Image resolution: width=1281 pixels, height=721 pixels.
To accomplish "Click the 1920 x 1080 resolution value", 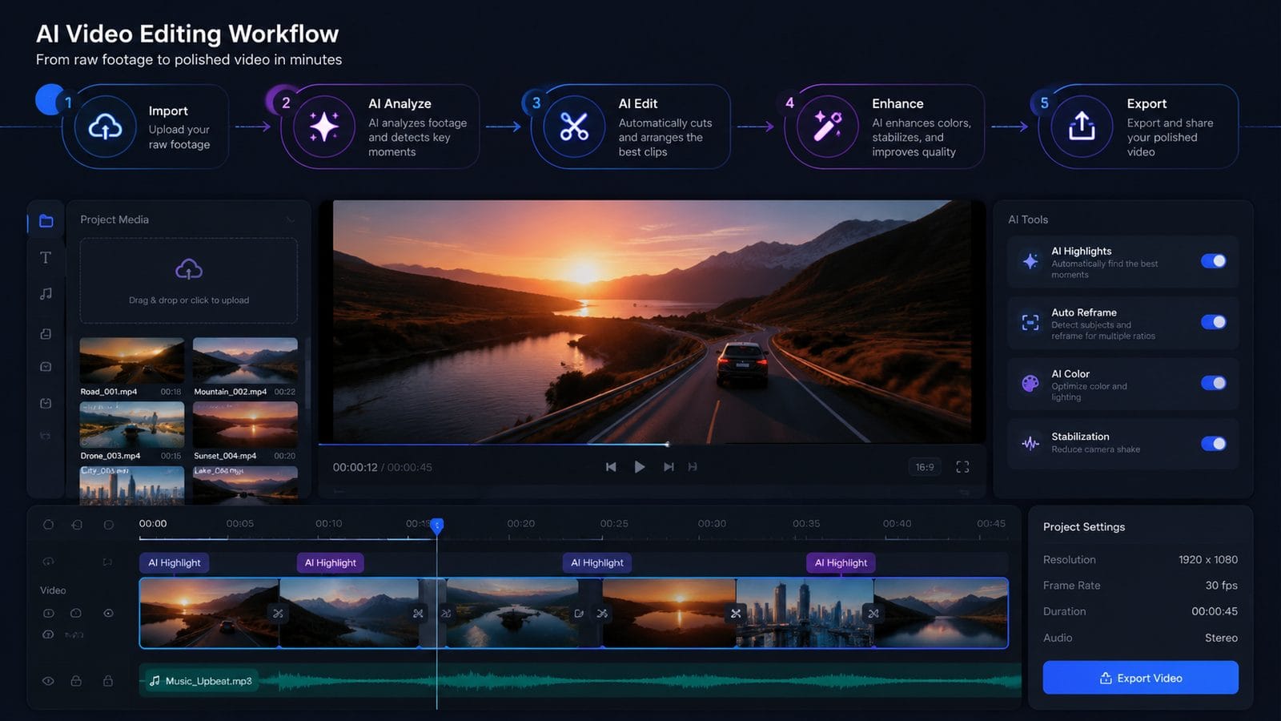I will click(1207, 560).
